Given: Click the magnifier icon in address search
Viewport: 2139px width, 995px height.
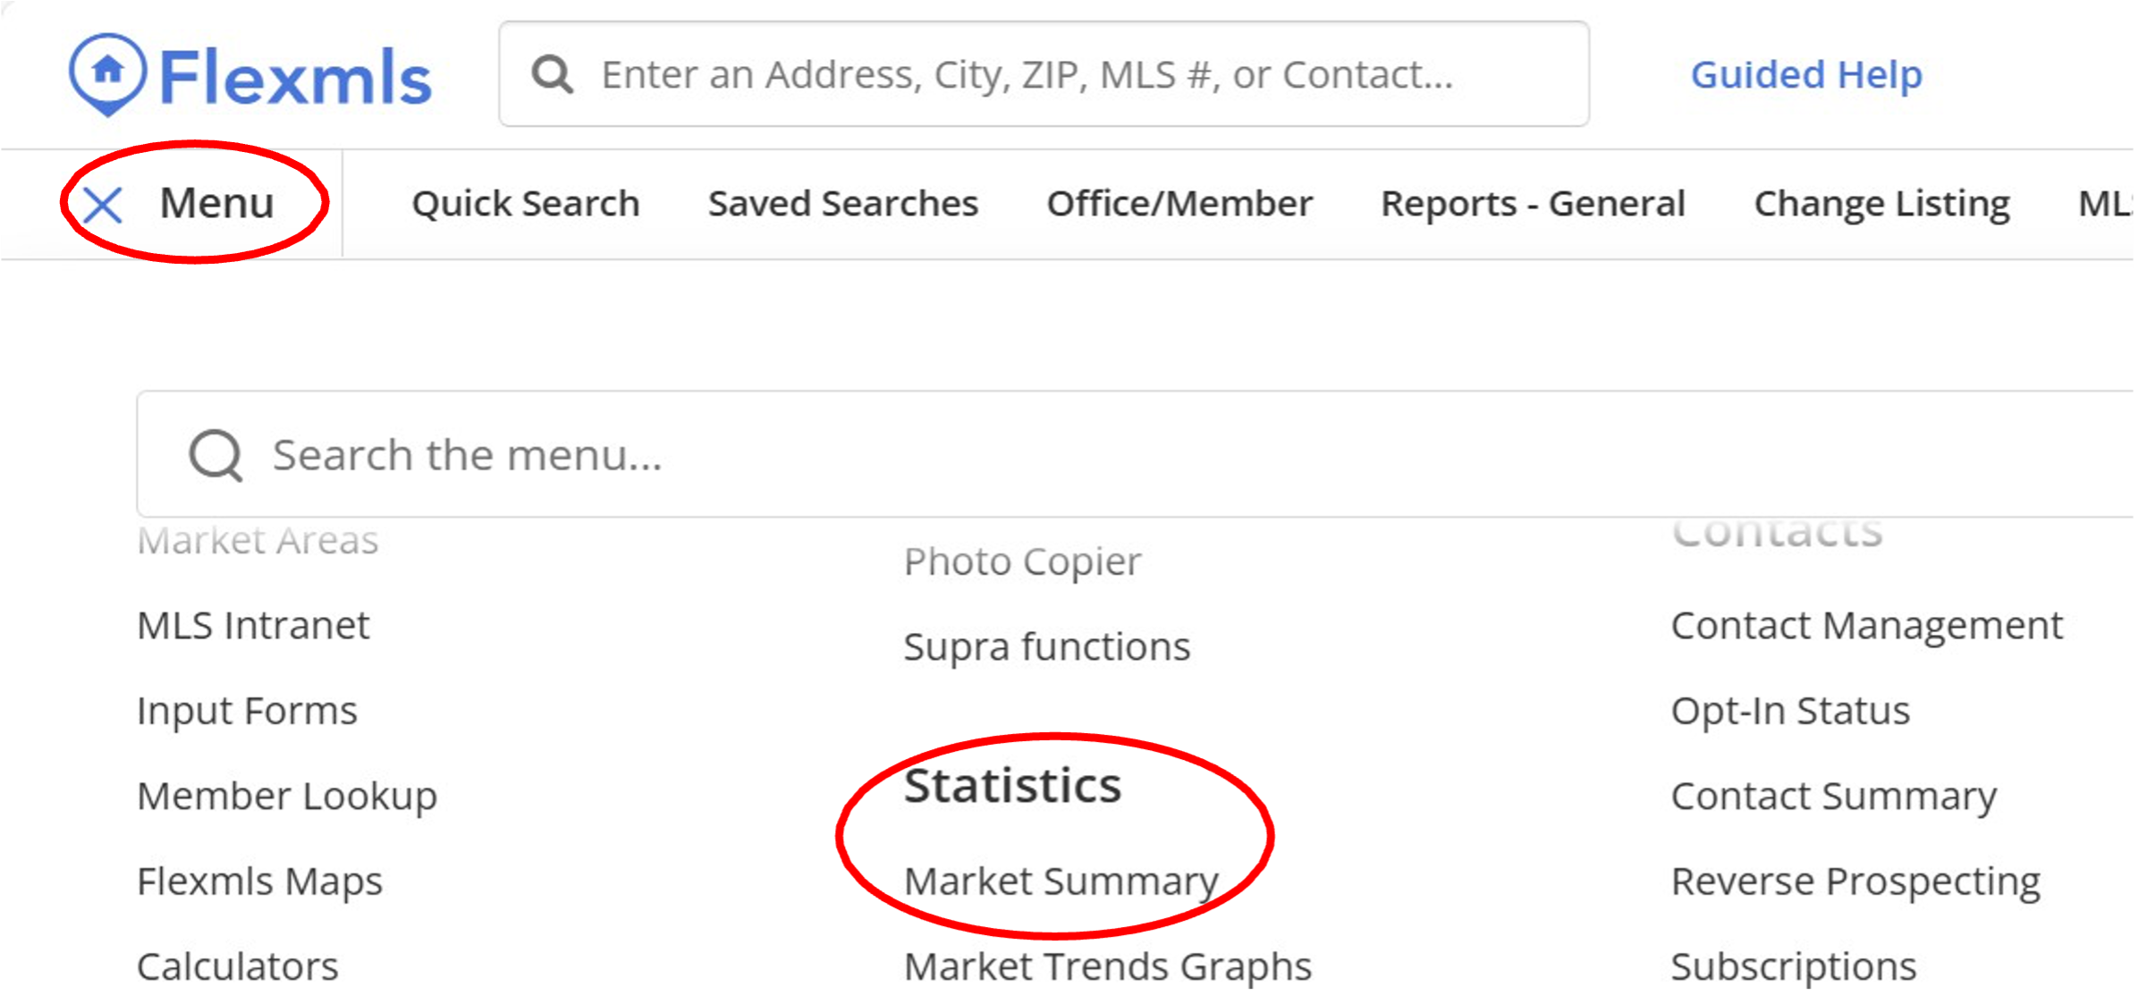Looking at the screenshot, I should point(552,75).
